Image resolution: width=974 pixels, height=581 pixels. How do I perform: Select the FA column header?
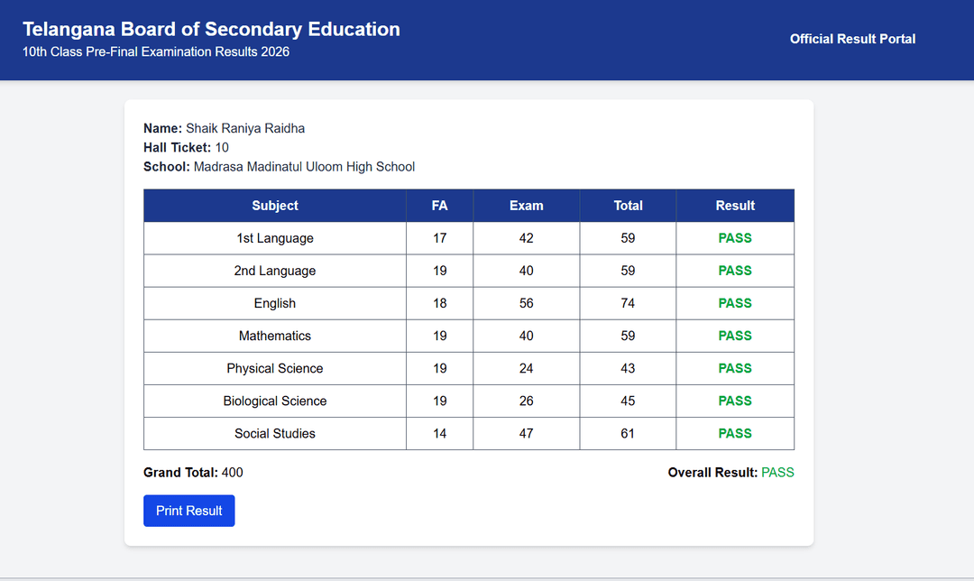tap(439, 205)
